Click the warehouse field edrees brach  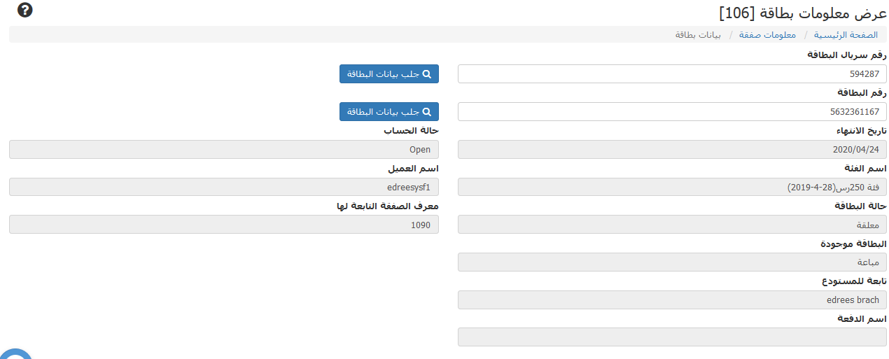(672, 300)
